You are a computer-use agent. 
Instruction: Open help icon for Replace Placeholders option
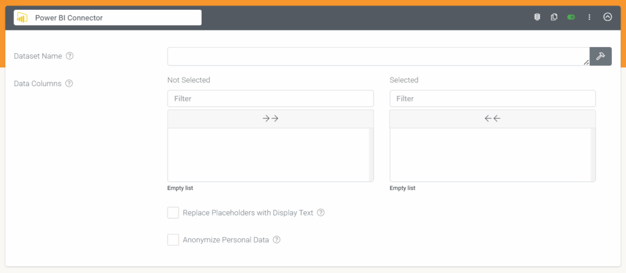[320, 213]
